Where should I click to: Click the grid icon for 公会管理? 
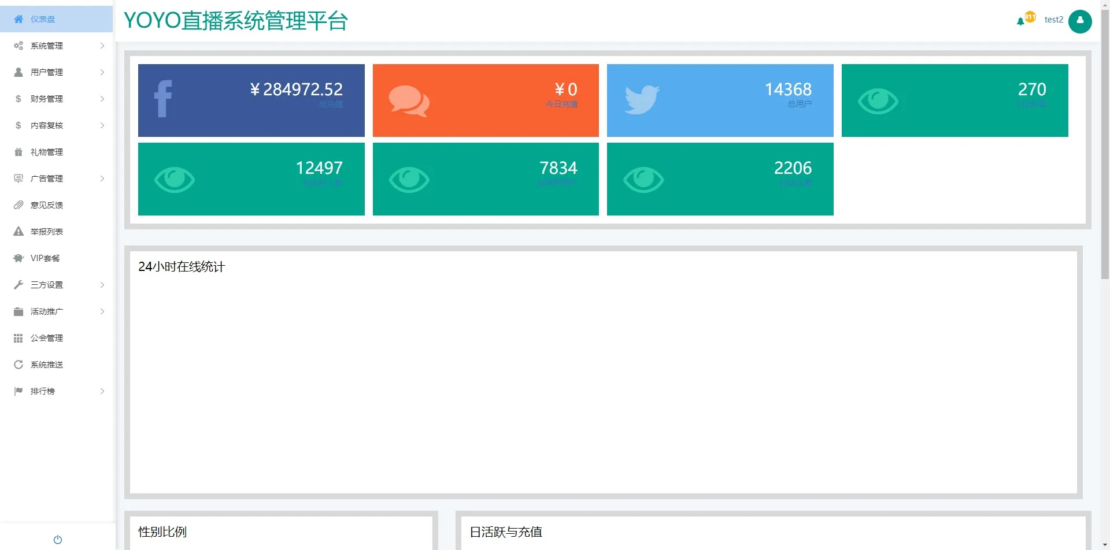[18, 338]
